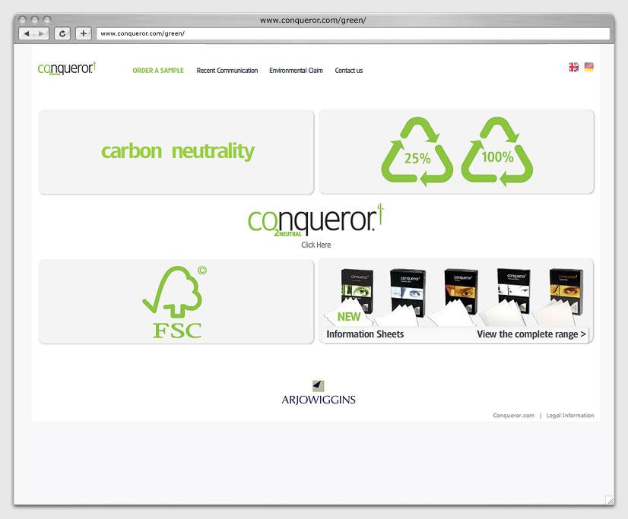Click the address bar showing www.conqueror.com/green/

[353, 33]
